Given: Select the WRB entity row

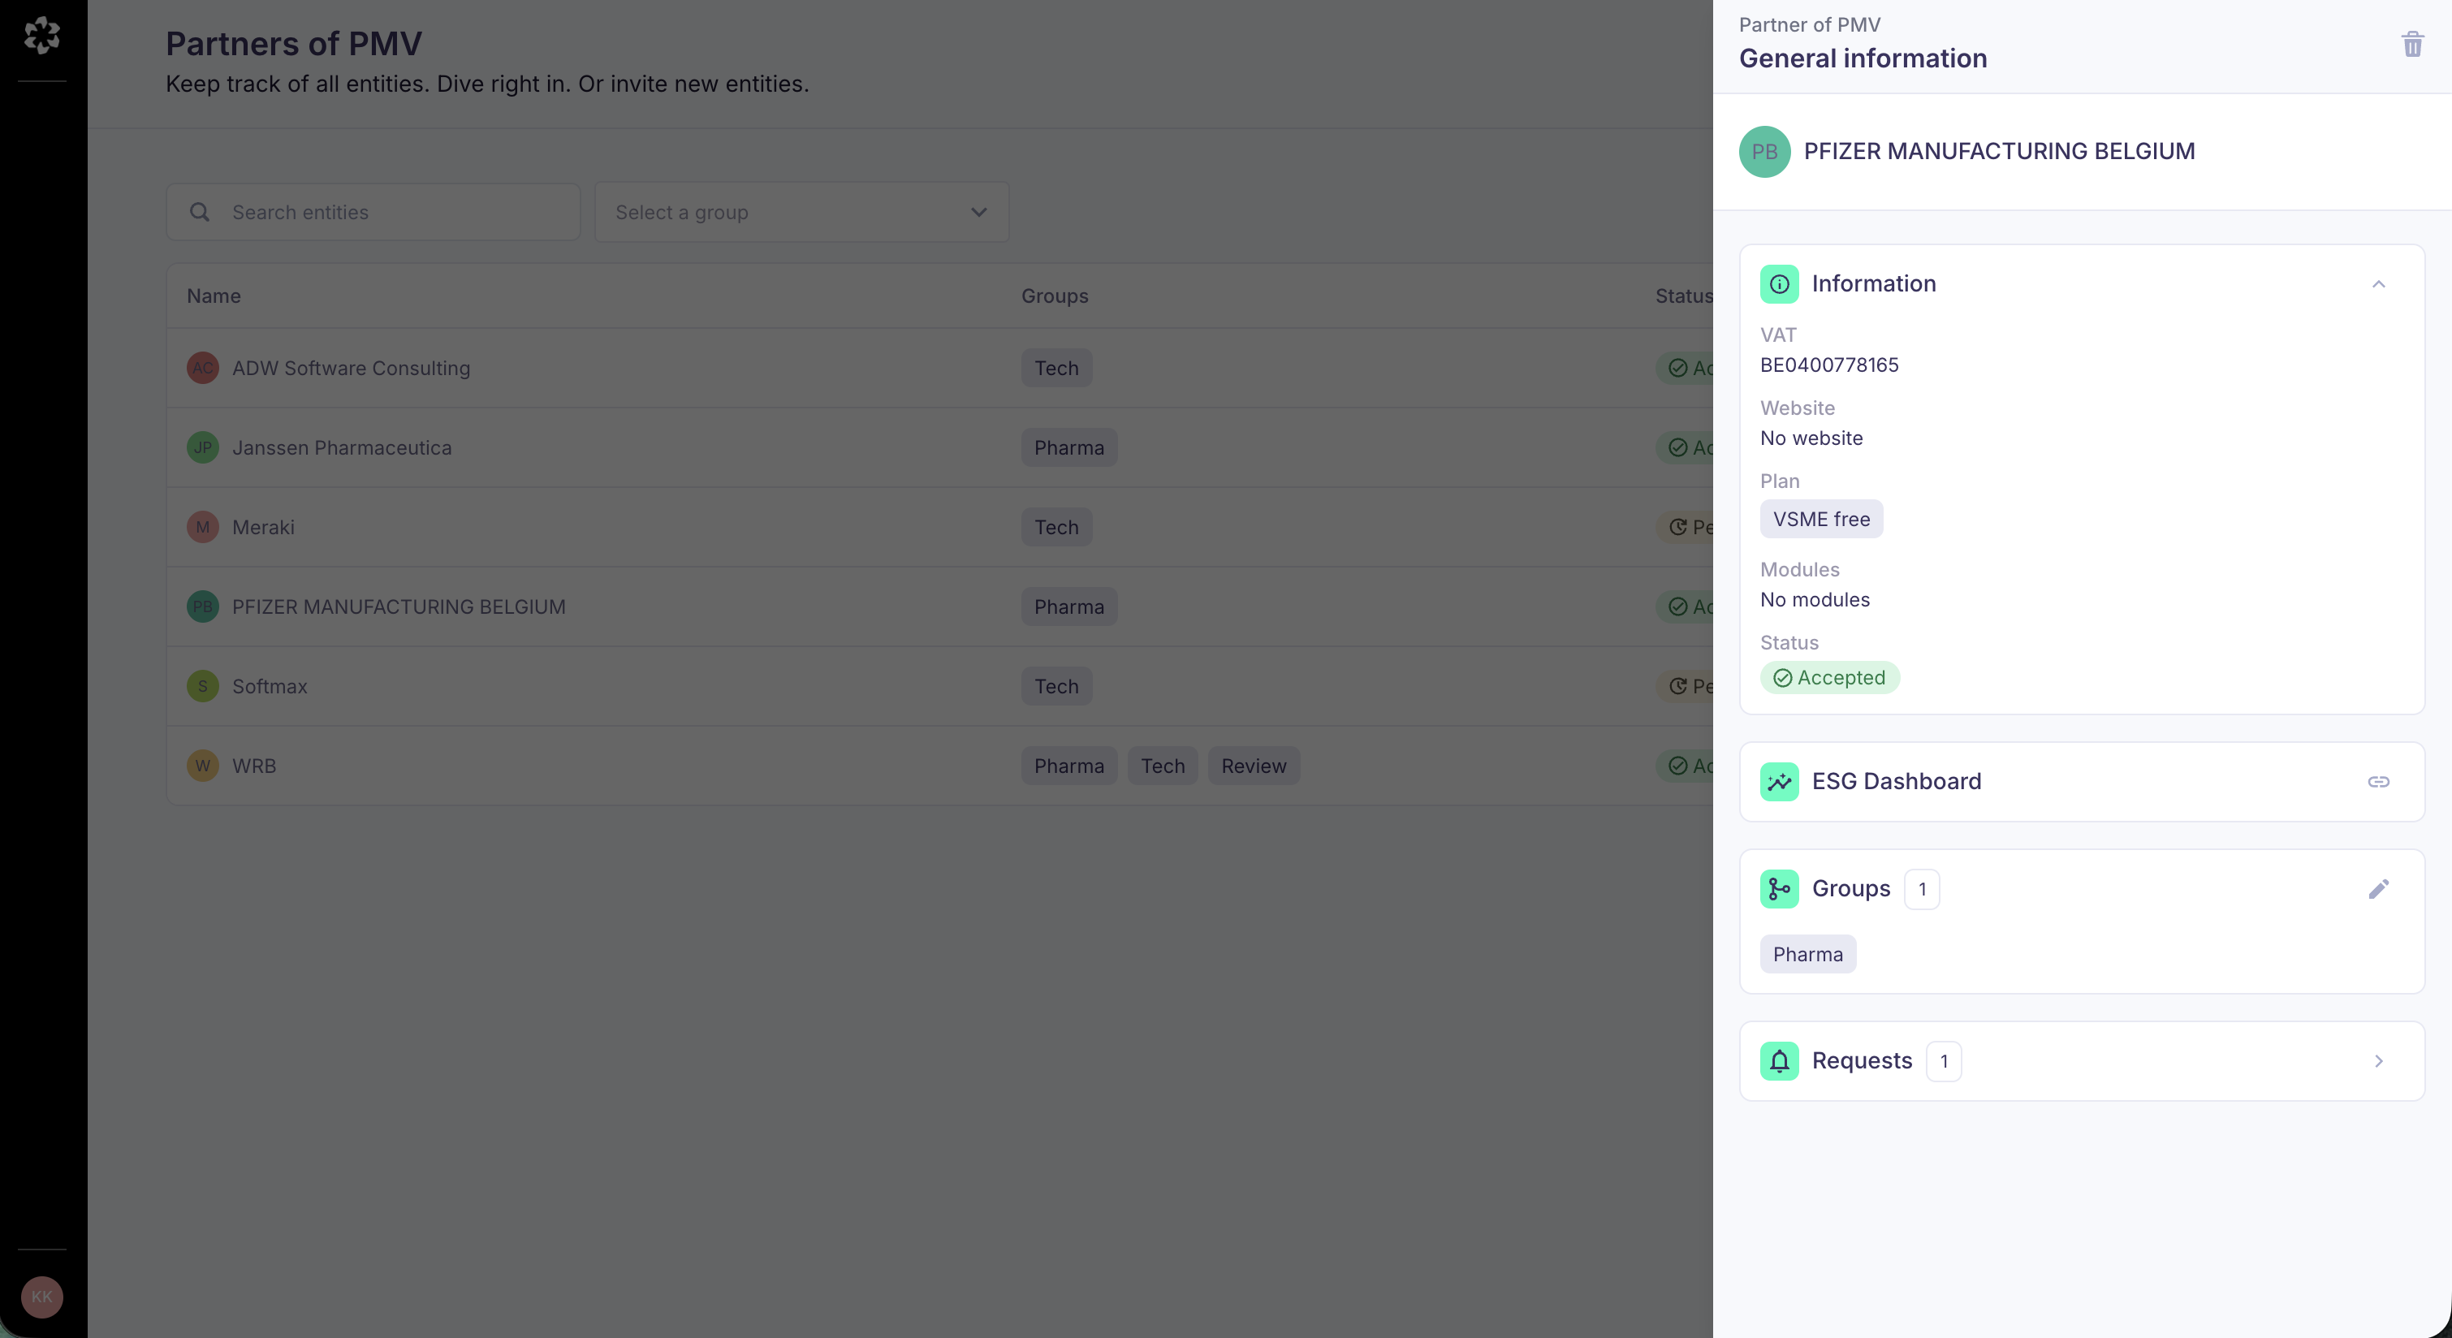Looking at the screenshot, I should (x=571, y=765).
